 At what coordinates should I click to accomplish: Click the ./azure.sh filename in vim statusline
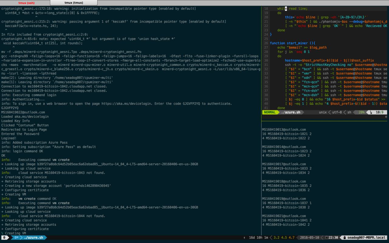[x=291, y=112]
